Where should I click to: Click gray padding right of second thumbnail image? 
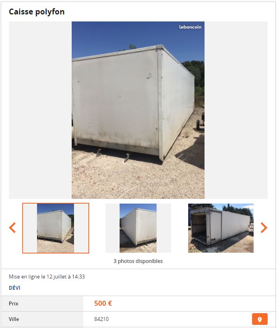(164, 228)
